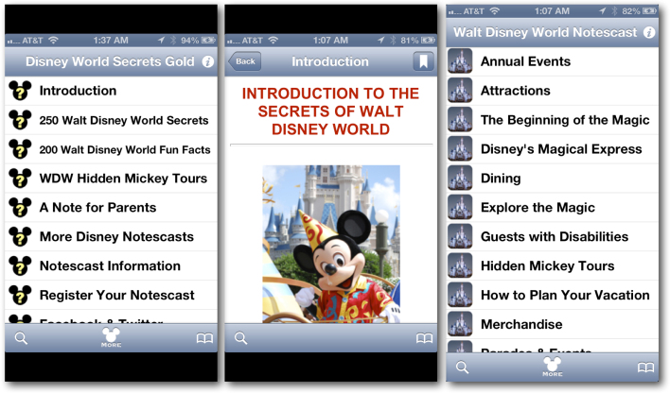This screenshot has width=670, height=393.
Task: Tap castle icon beside Dining
Action: (x=460, y=178)
